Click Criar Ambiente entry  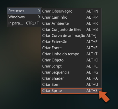[71, 23]
